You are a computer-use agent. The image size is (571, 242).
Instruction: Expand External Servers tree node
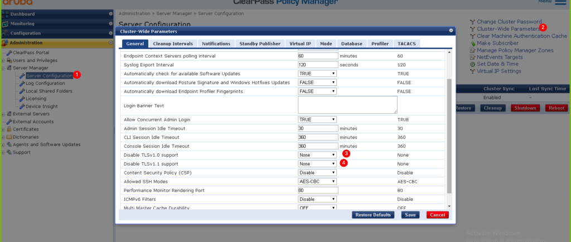tap(3, 114)
